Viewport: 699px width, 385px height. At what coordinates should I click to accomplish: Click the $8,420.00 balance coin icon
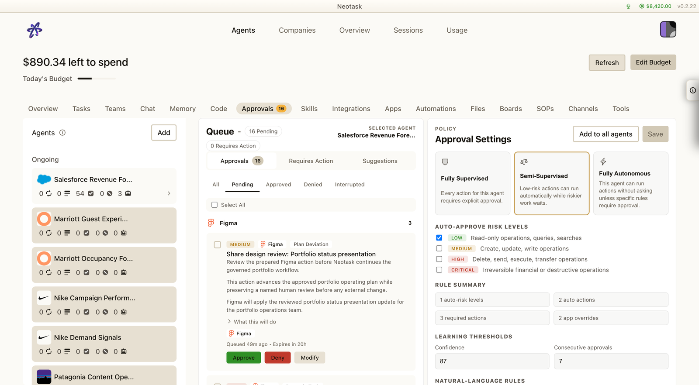click(642, 6)
